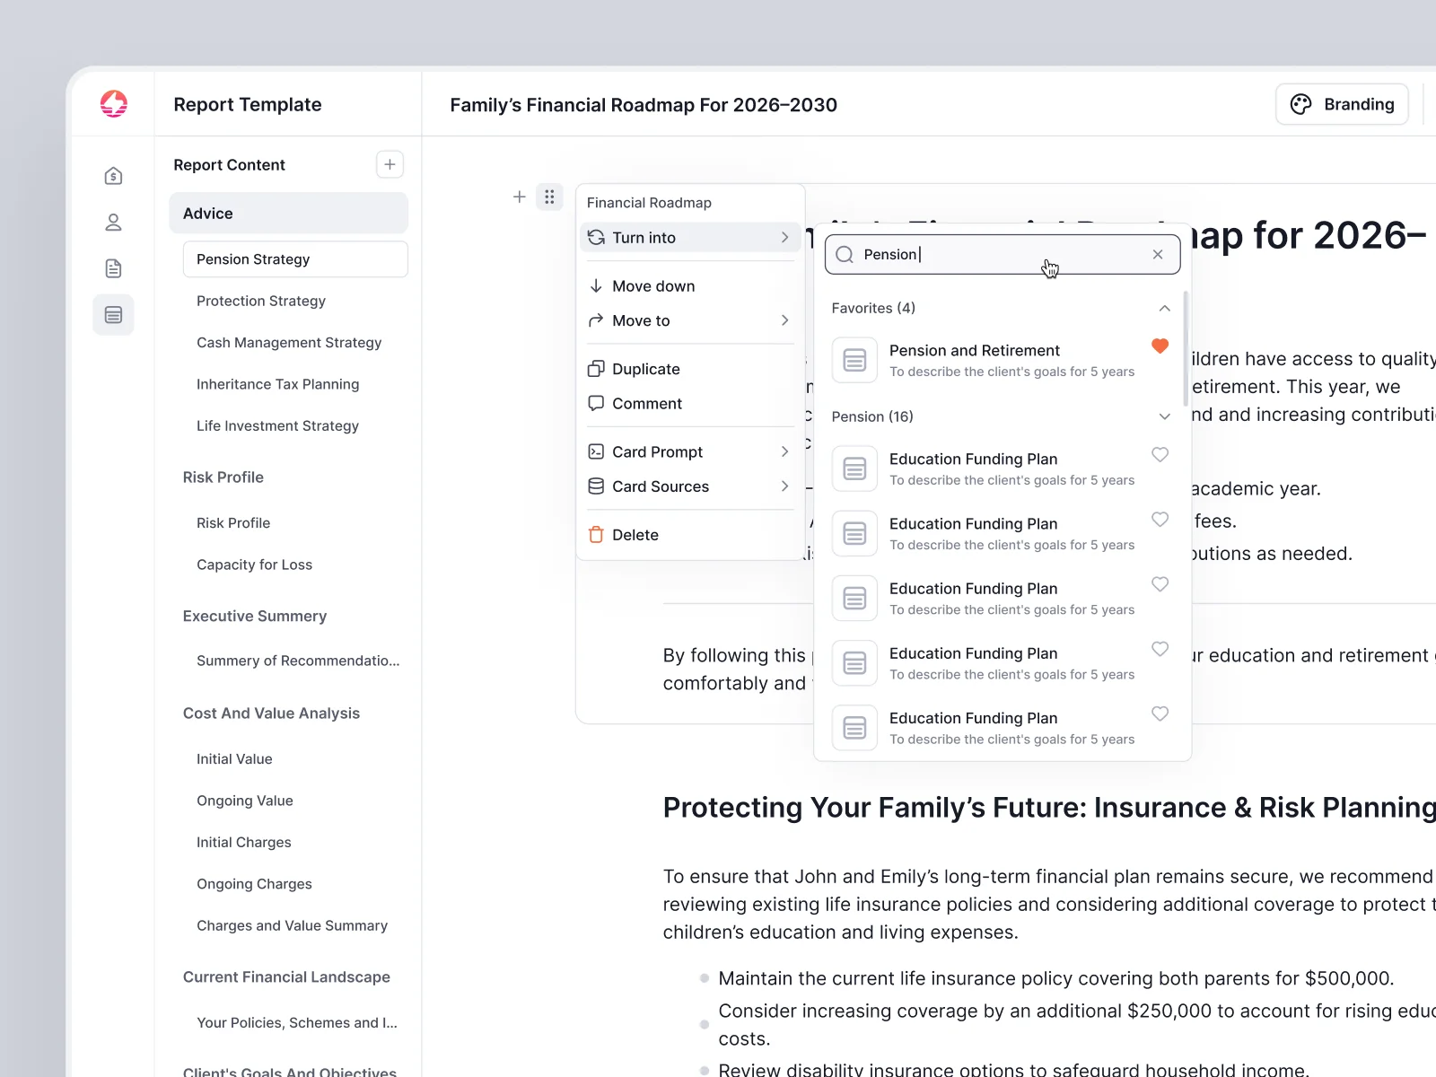Open the home finance sidebar icon
The width and height of the screenshot is (1436, 1077).
coord(113,176)
